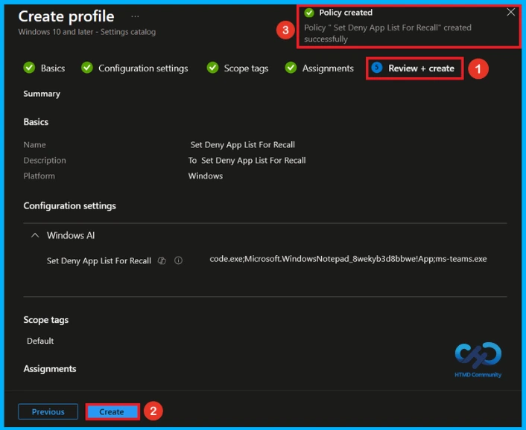Click the green check icon in Policy created toast

tap(309, 13)
